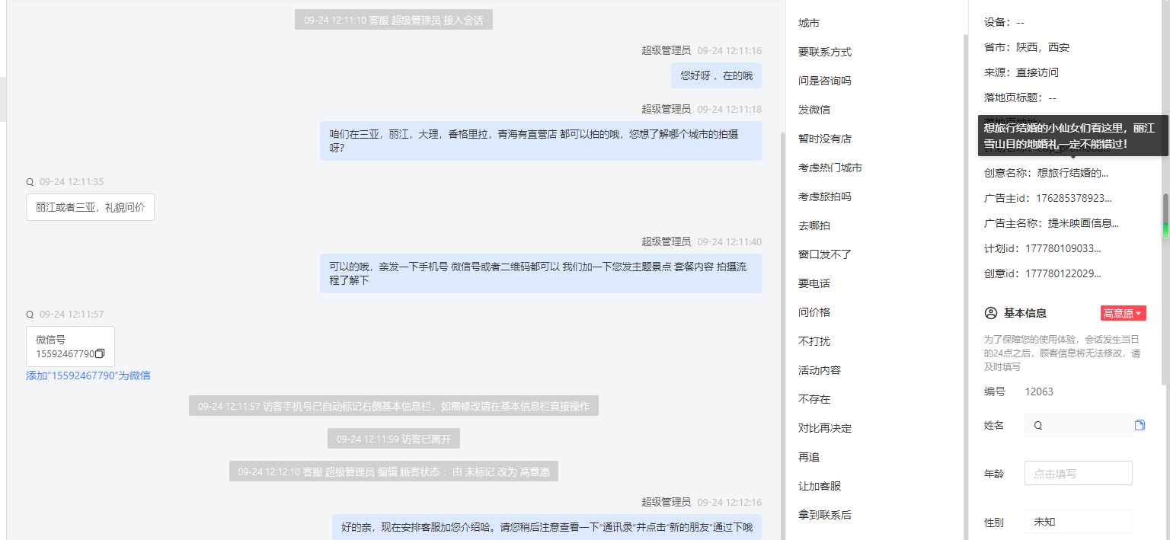
Task: Click the 落地页标题: -- entry
Action: pyautogui.click(x=1020, y=97)
